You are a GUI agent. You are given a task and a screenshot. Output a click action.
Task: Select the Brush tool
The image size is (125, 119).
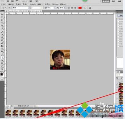pos(2,34)
